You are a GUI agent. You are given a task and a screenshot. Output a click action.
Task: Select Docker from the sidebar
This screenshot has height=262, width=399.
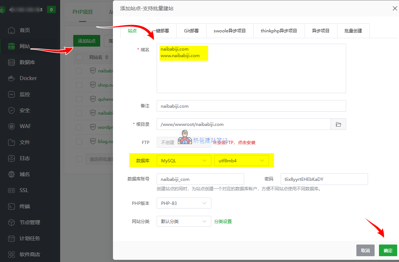[27, 78]
